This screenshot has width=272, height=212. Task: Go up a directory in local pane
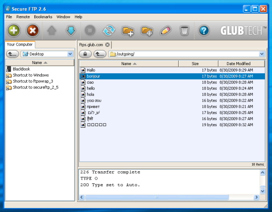click(x=13, y=54)
